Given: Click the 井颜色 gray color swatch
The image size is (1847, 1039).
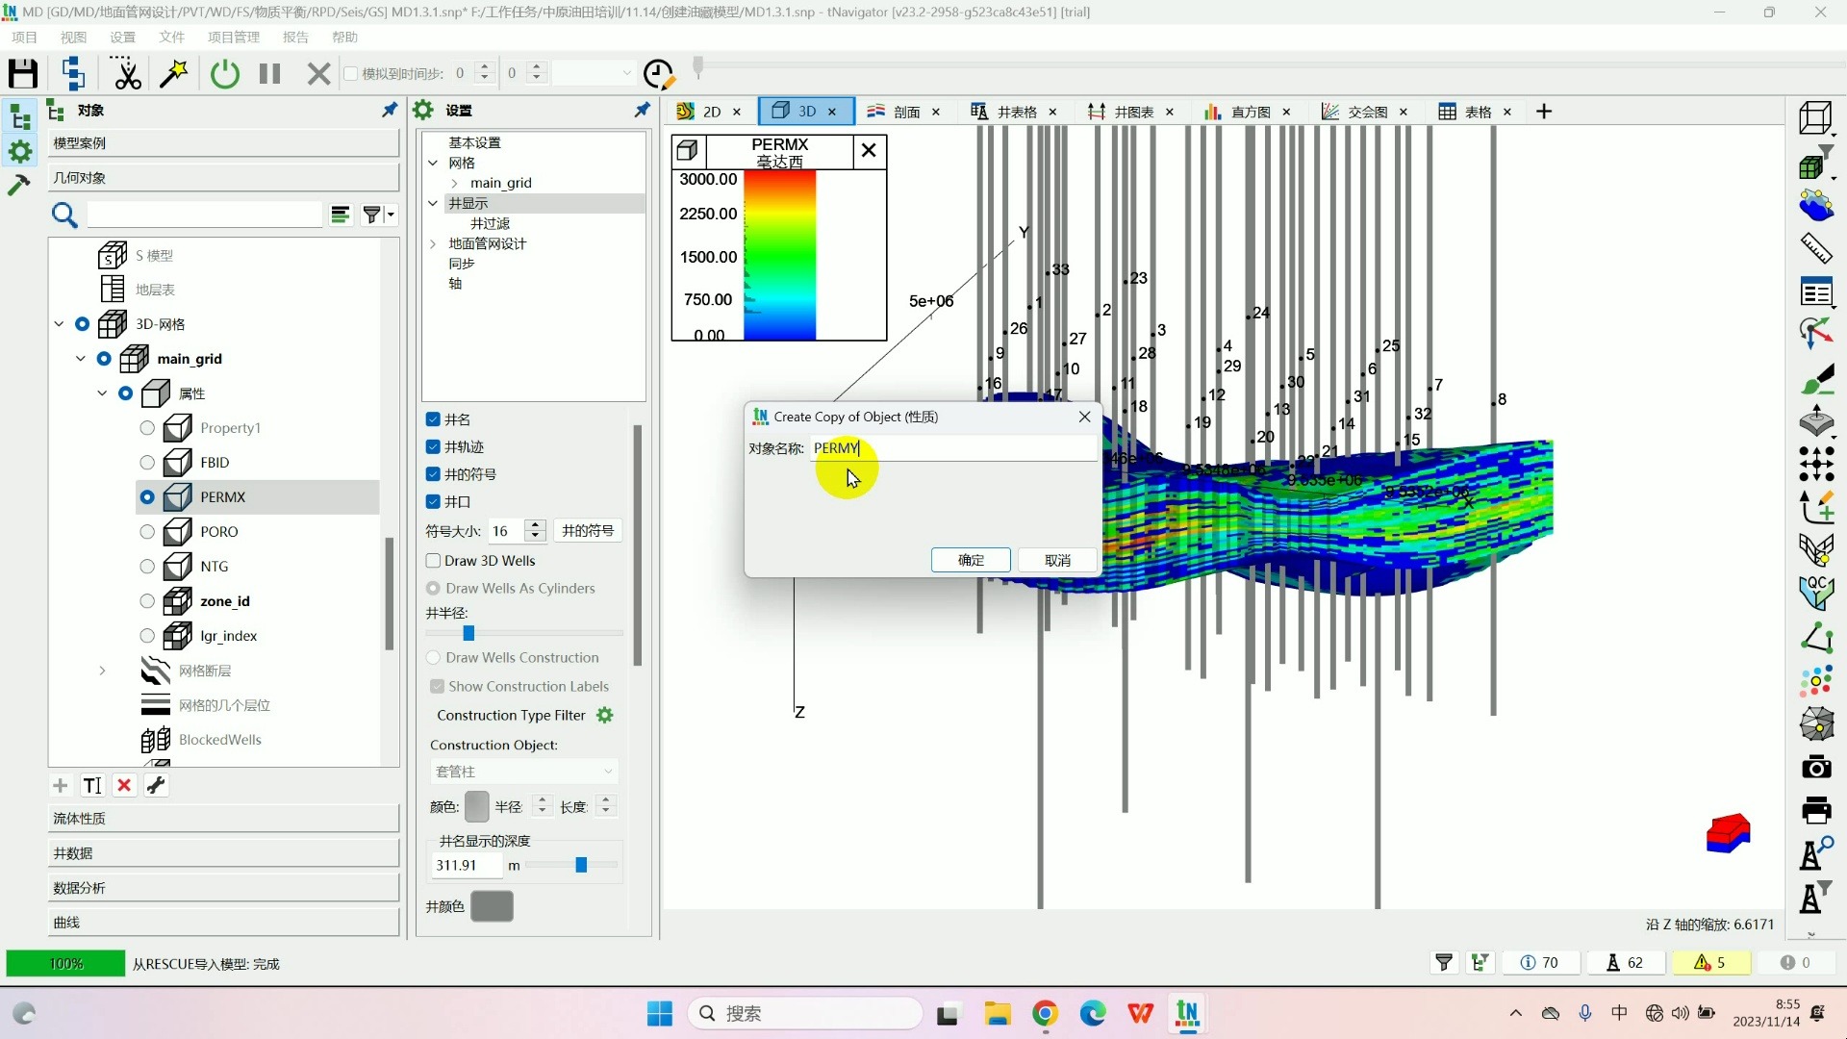Looking at the screenshot, I should coord(492,906).
